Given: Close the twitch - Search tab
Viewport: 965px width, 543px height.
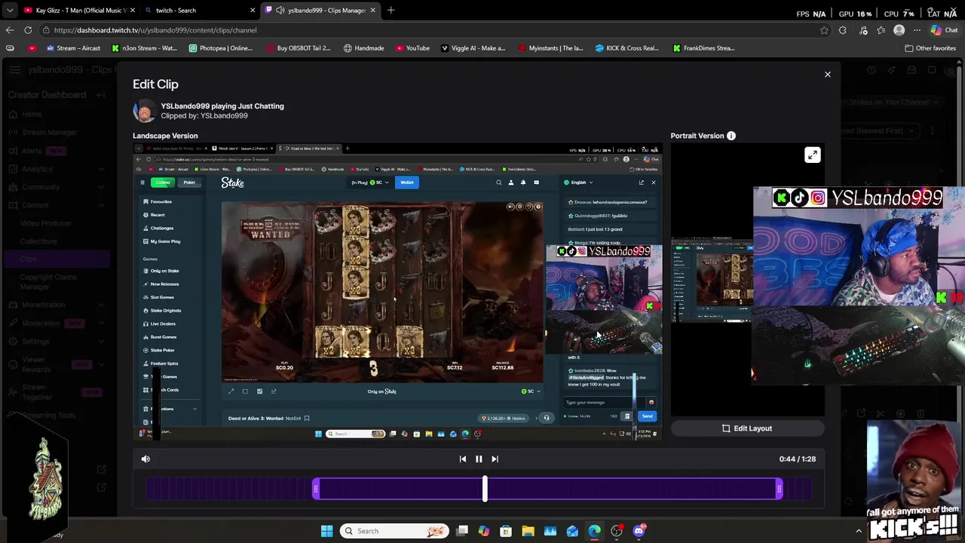Looking at the screenshot, I should pyautogui.click(x=253, y=11).
